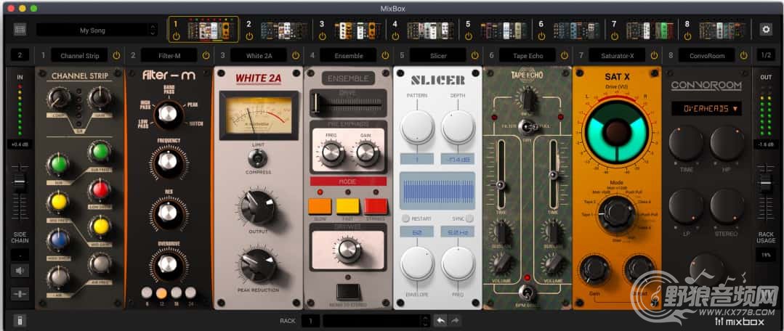Toggle the Slicer SYNC button

[469, 218]
